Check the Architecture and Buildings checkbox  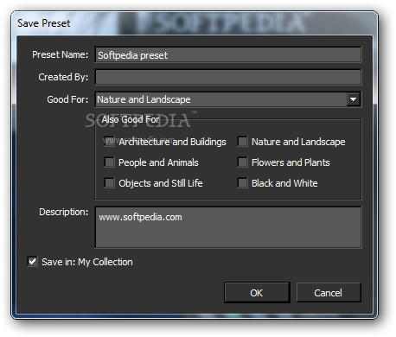tap(109, 142)
